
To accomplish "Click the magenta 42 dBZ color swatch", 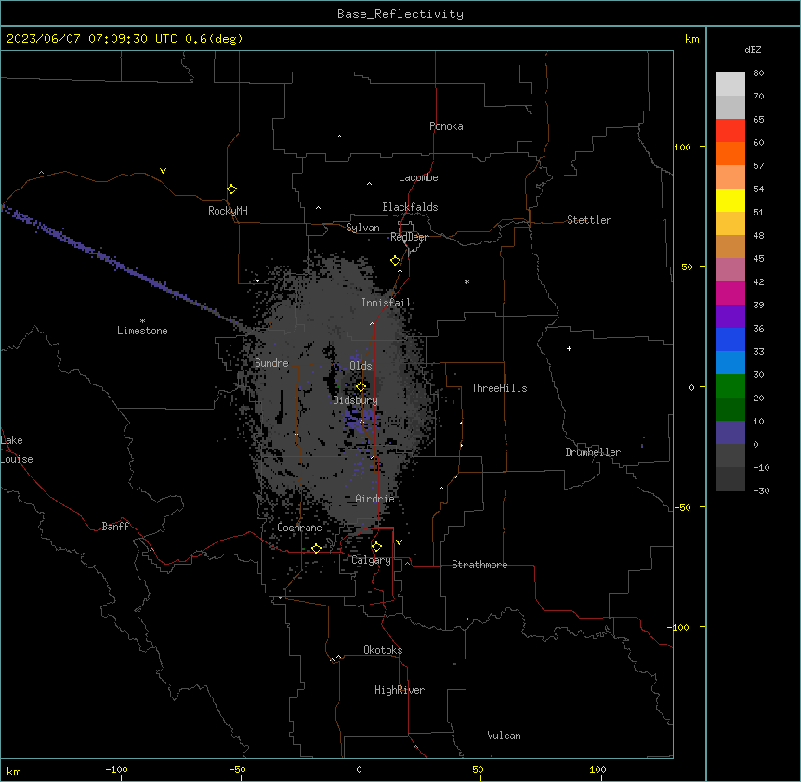I will click(730, 293).
